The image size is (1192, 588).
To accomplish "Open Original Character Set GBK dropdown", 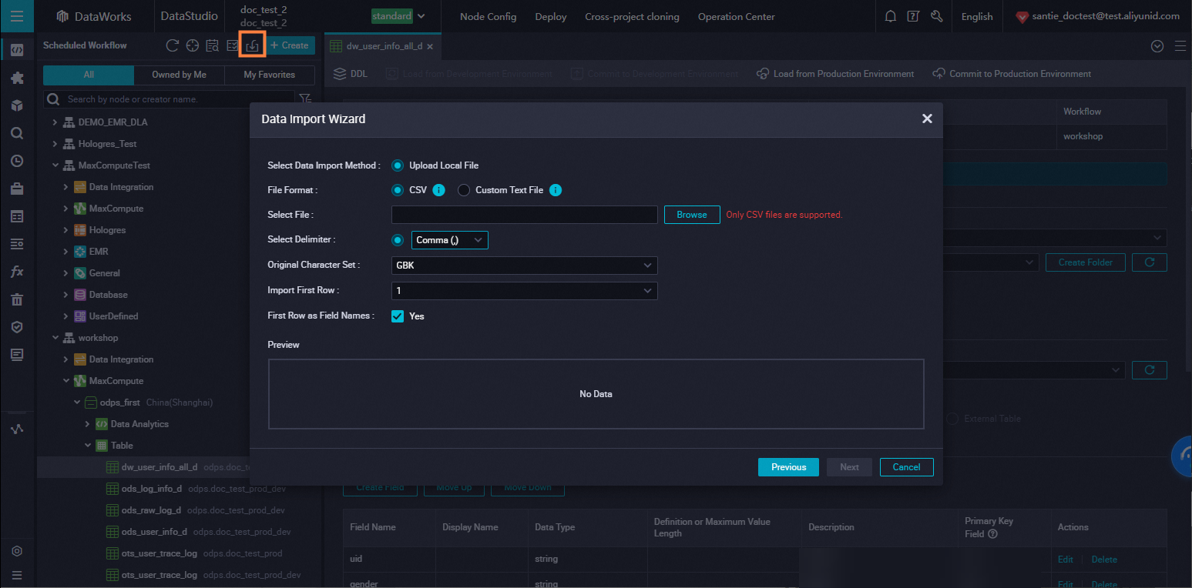I will tap(524, 266).
